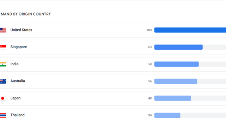The image size is (226, 127).
Task: Click the Thailand demand bar
Action: pos(167,115)
